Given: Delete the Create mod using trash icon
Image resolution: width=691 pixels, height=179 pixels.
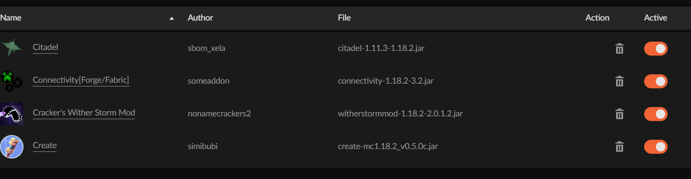Looking at the screenshot, I should tap(619, 147).
